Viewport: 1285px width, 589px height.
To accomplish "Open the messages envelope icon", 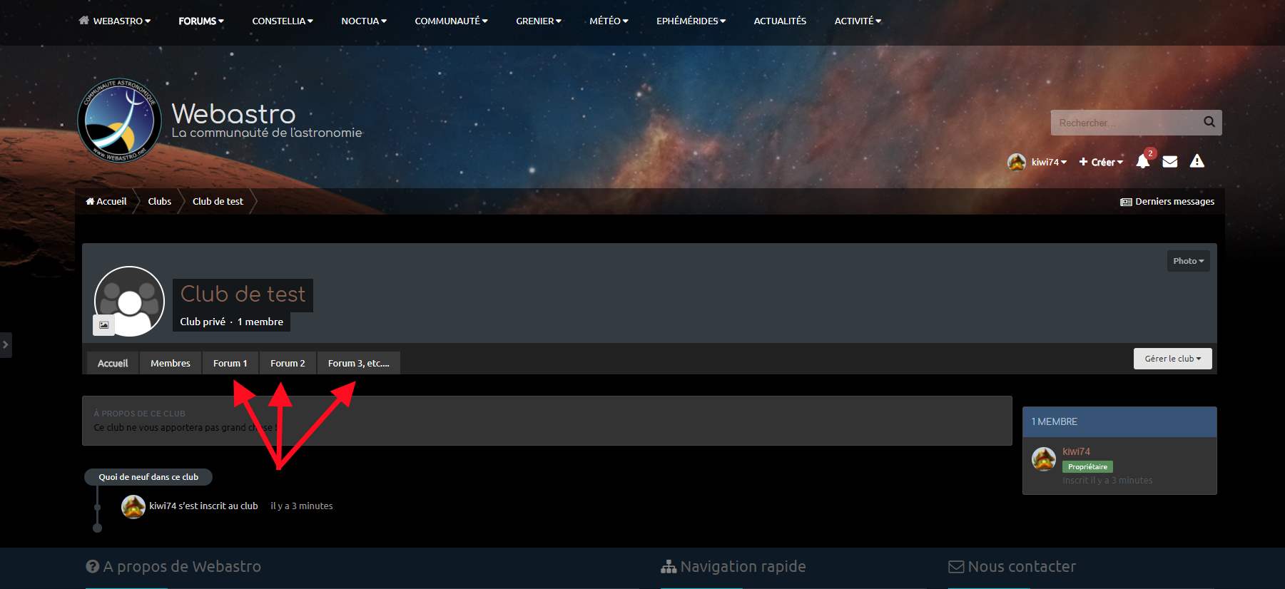I will (1170, 162).
